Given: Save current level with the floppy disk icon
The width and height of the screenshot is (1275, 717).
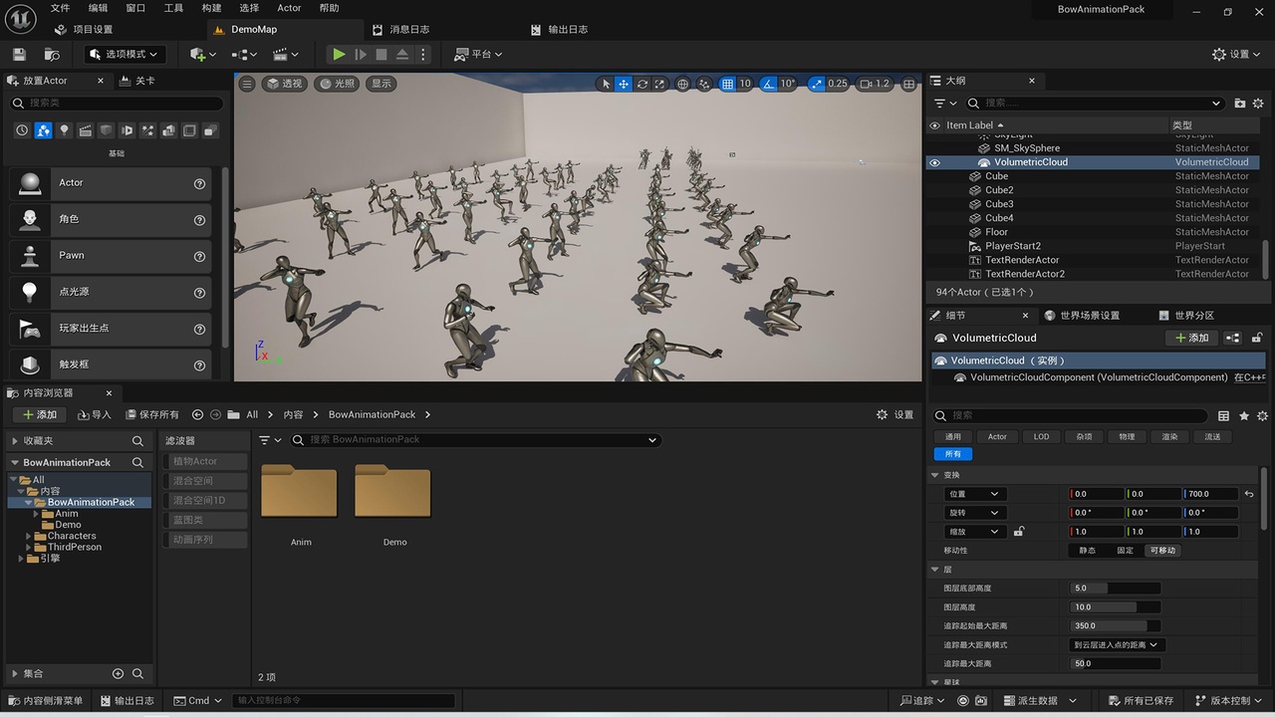Looking at the screenshot, I should pos(19,54).
